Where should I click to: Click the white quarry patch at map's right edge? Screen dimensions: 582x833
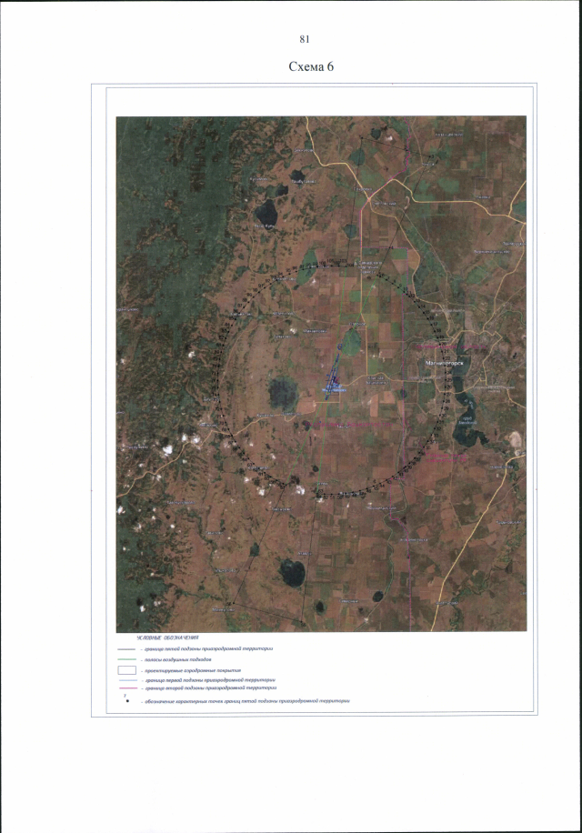(x=515, y=441)
